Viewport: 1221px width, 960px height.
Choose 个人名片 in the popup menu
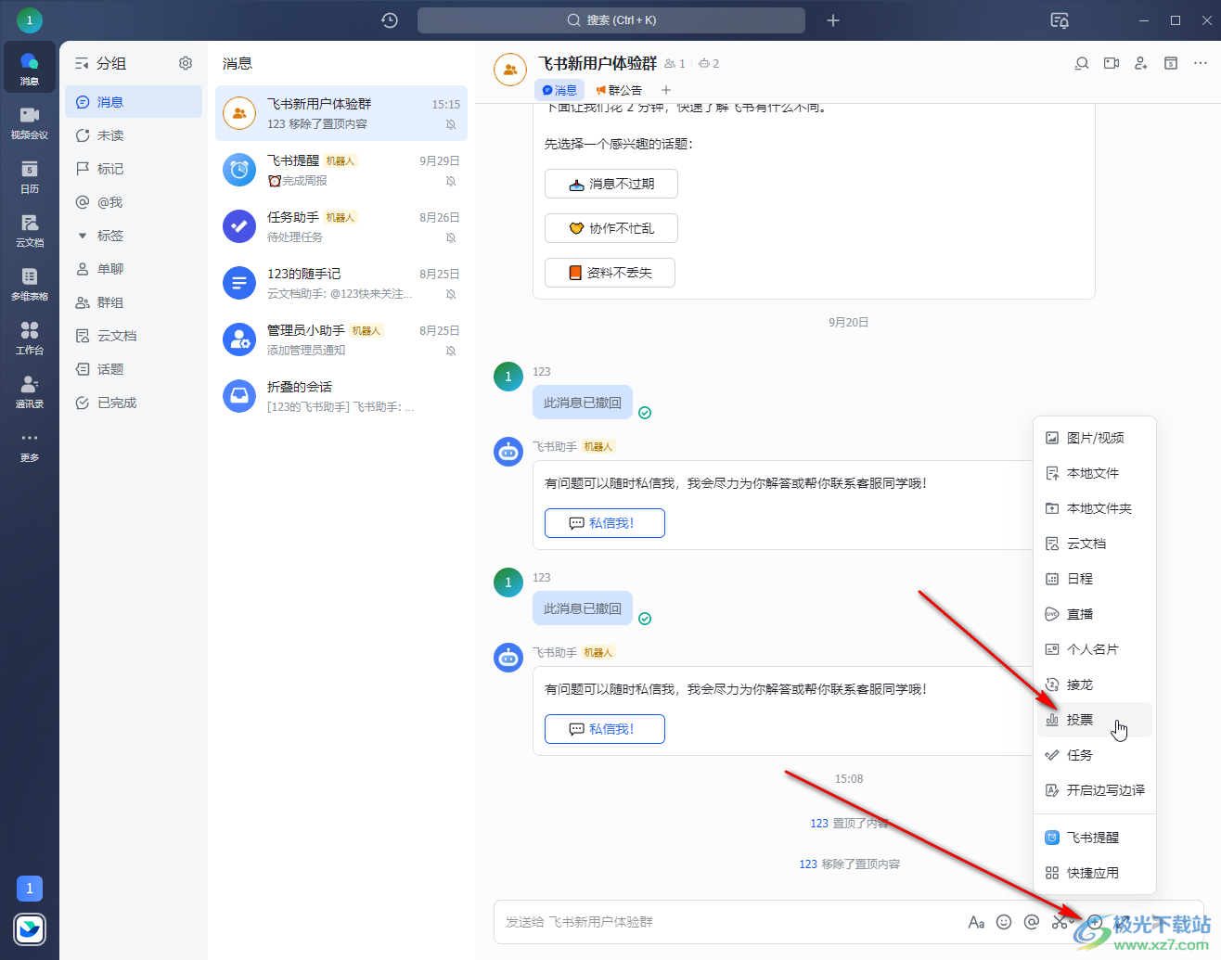pyautogui.click(x=1095, y=649)
